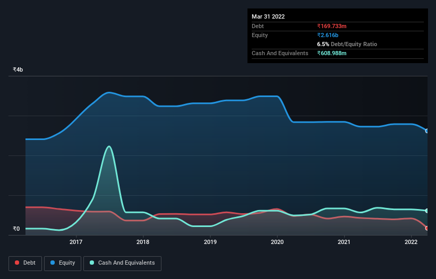
Task: Click the ₹169.733m debt value
Action: click(x=332, y=26)
